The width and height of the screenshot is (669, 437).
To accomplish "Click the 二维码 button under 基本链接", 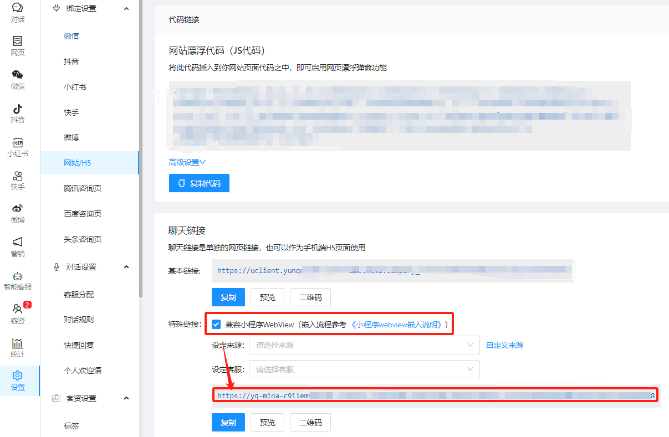I will (x=310, y=297).
